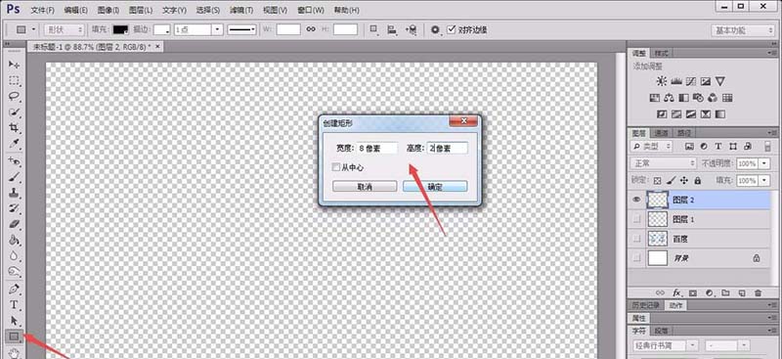Enable the 从中心 checkbox
The image size is (782, 359).
pos(336,168)
